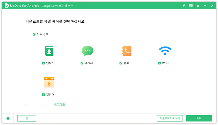Click the green Contacts icon
This screenshot has height=125, width=218.
(49, 51)
